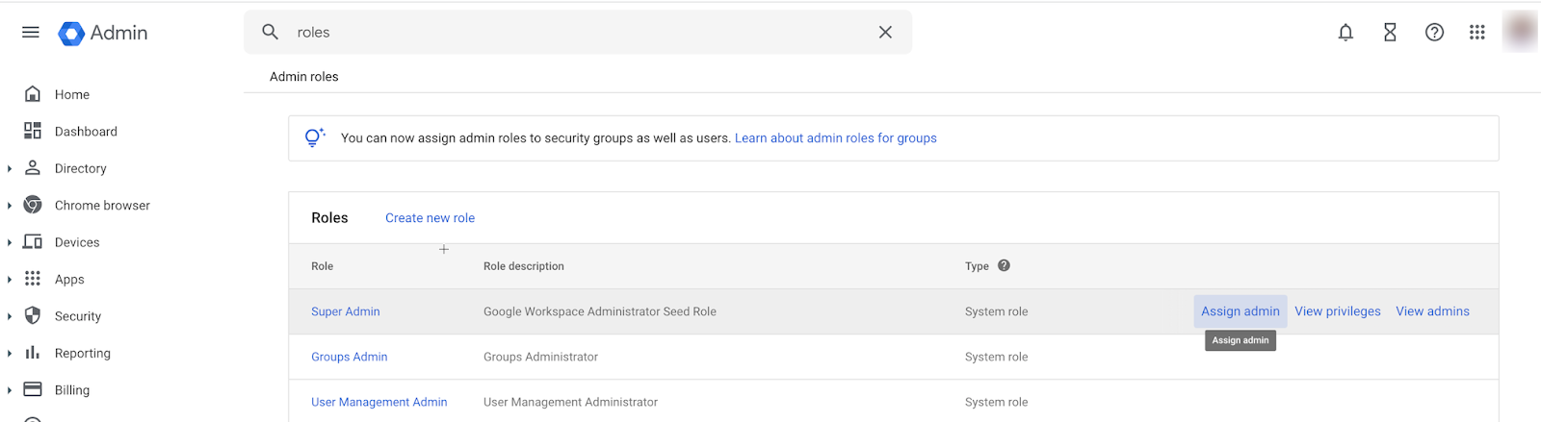Click System role in User Management row

pyautogui.click(x=997, y=402)
